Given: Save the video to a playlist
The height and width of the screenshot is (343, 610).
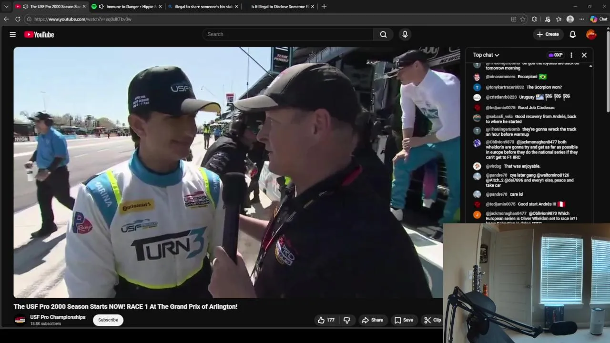Looking at the screenshot, I should click(404, 320).
